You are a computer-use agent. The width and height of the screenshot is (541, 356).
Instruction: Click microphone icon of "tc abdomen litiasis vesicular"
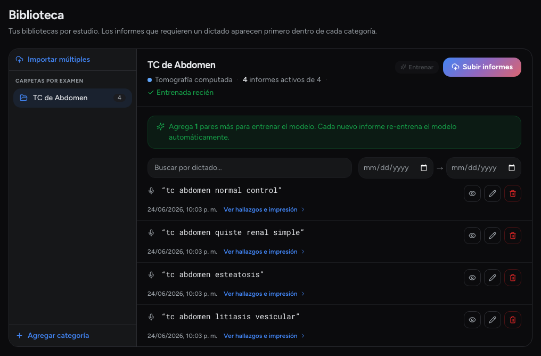tap(151, 317)
